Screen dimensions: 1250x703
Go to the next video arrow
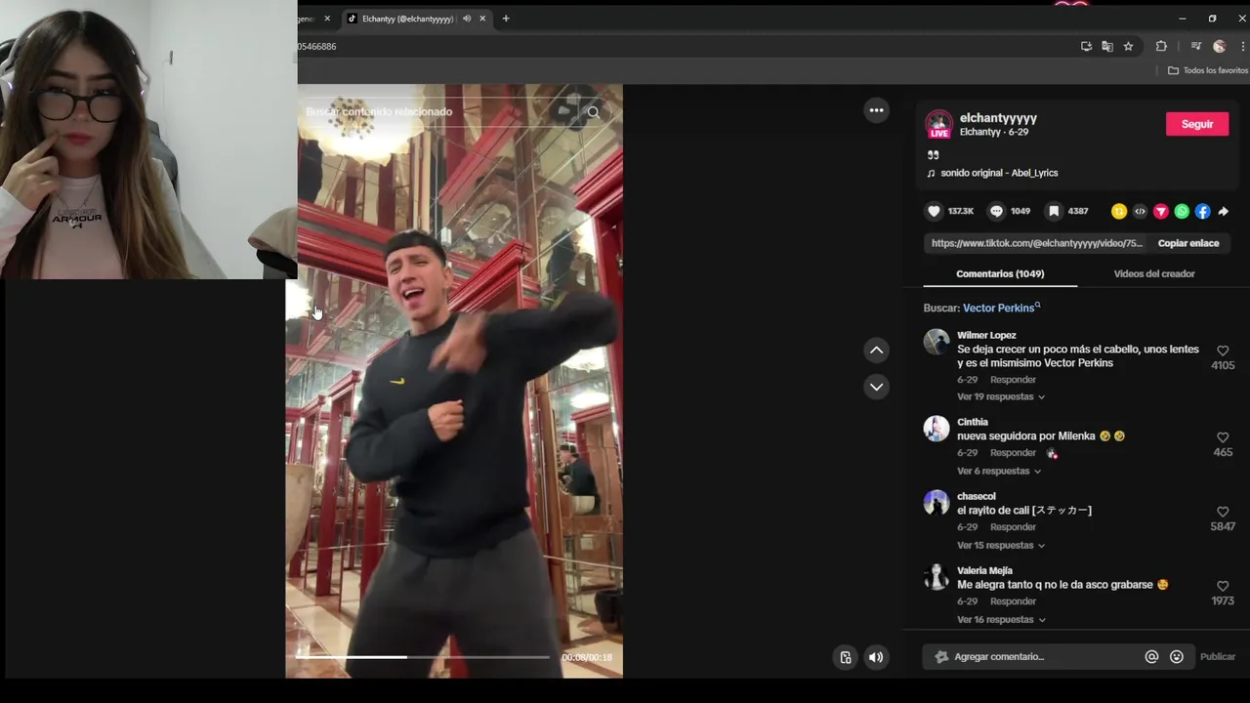(876, 387)
